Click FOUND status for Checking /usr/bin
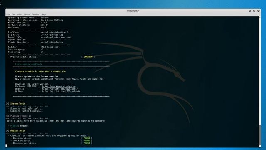This screenshot has width=266, height=150. [x=87, y=143]
